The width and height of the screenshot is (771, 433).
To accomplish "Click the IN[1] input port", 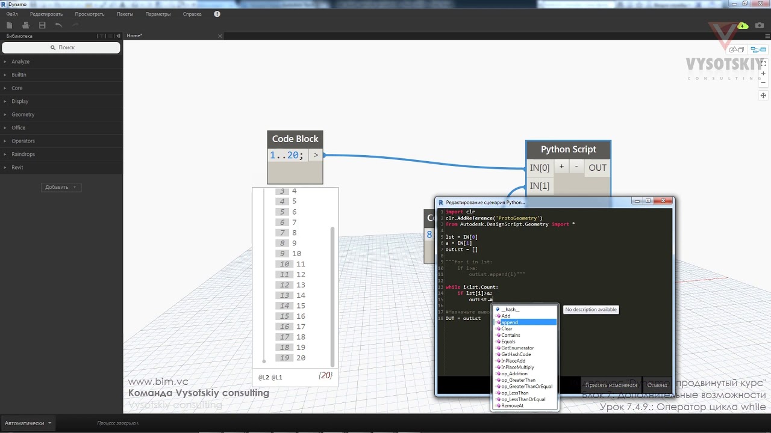I will click(540, 186).
